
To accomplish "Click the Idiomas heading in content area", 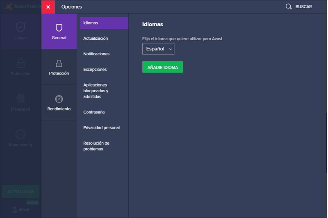I will click(153, 25).
